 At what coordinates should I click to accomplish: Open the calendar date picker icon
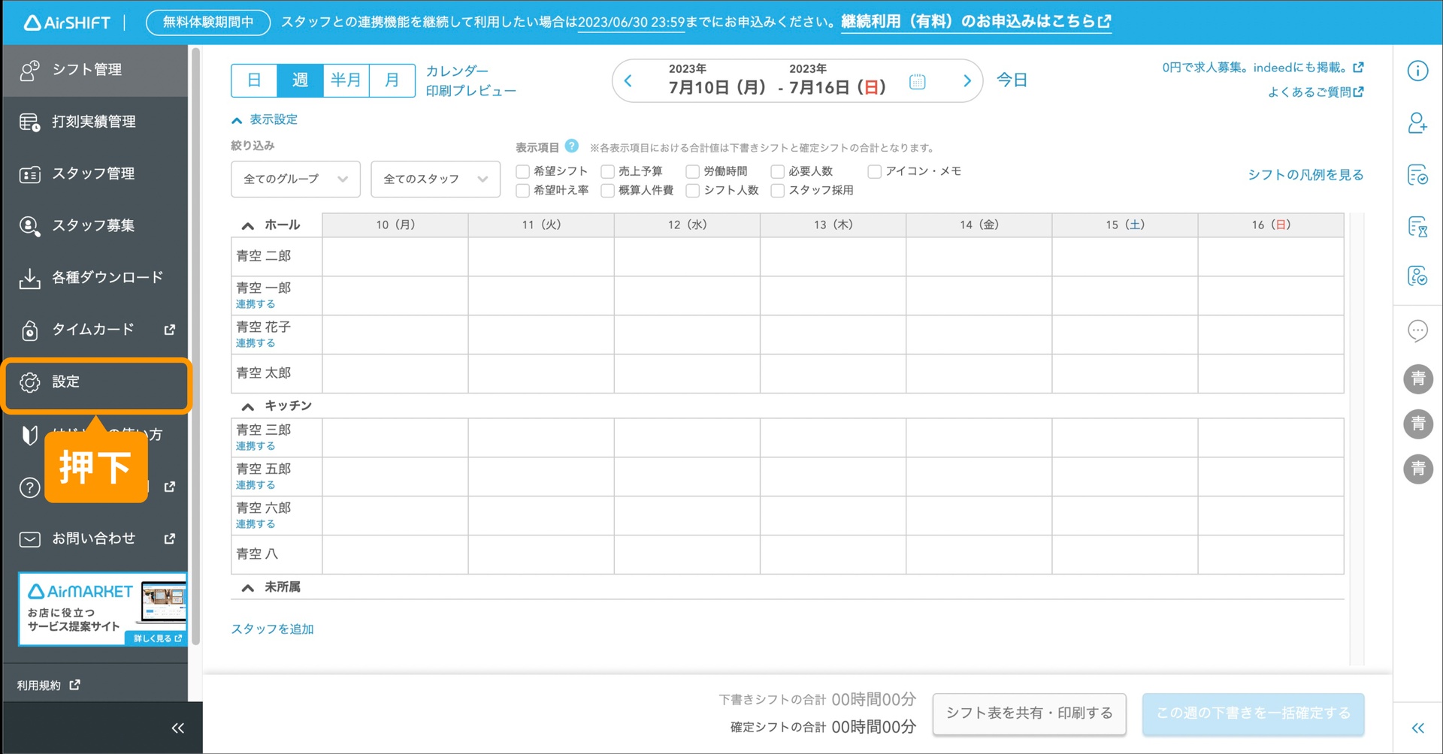tap(917, 81)
